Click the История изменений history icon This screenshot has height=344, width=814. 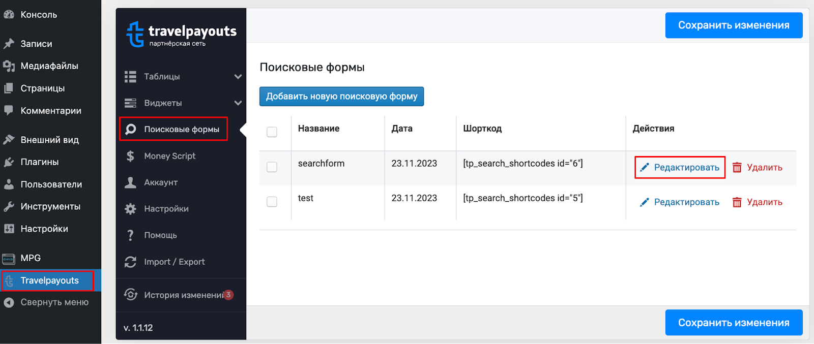point(131,295)
